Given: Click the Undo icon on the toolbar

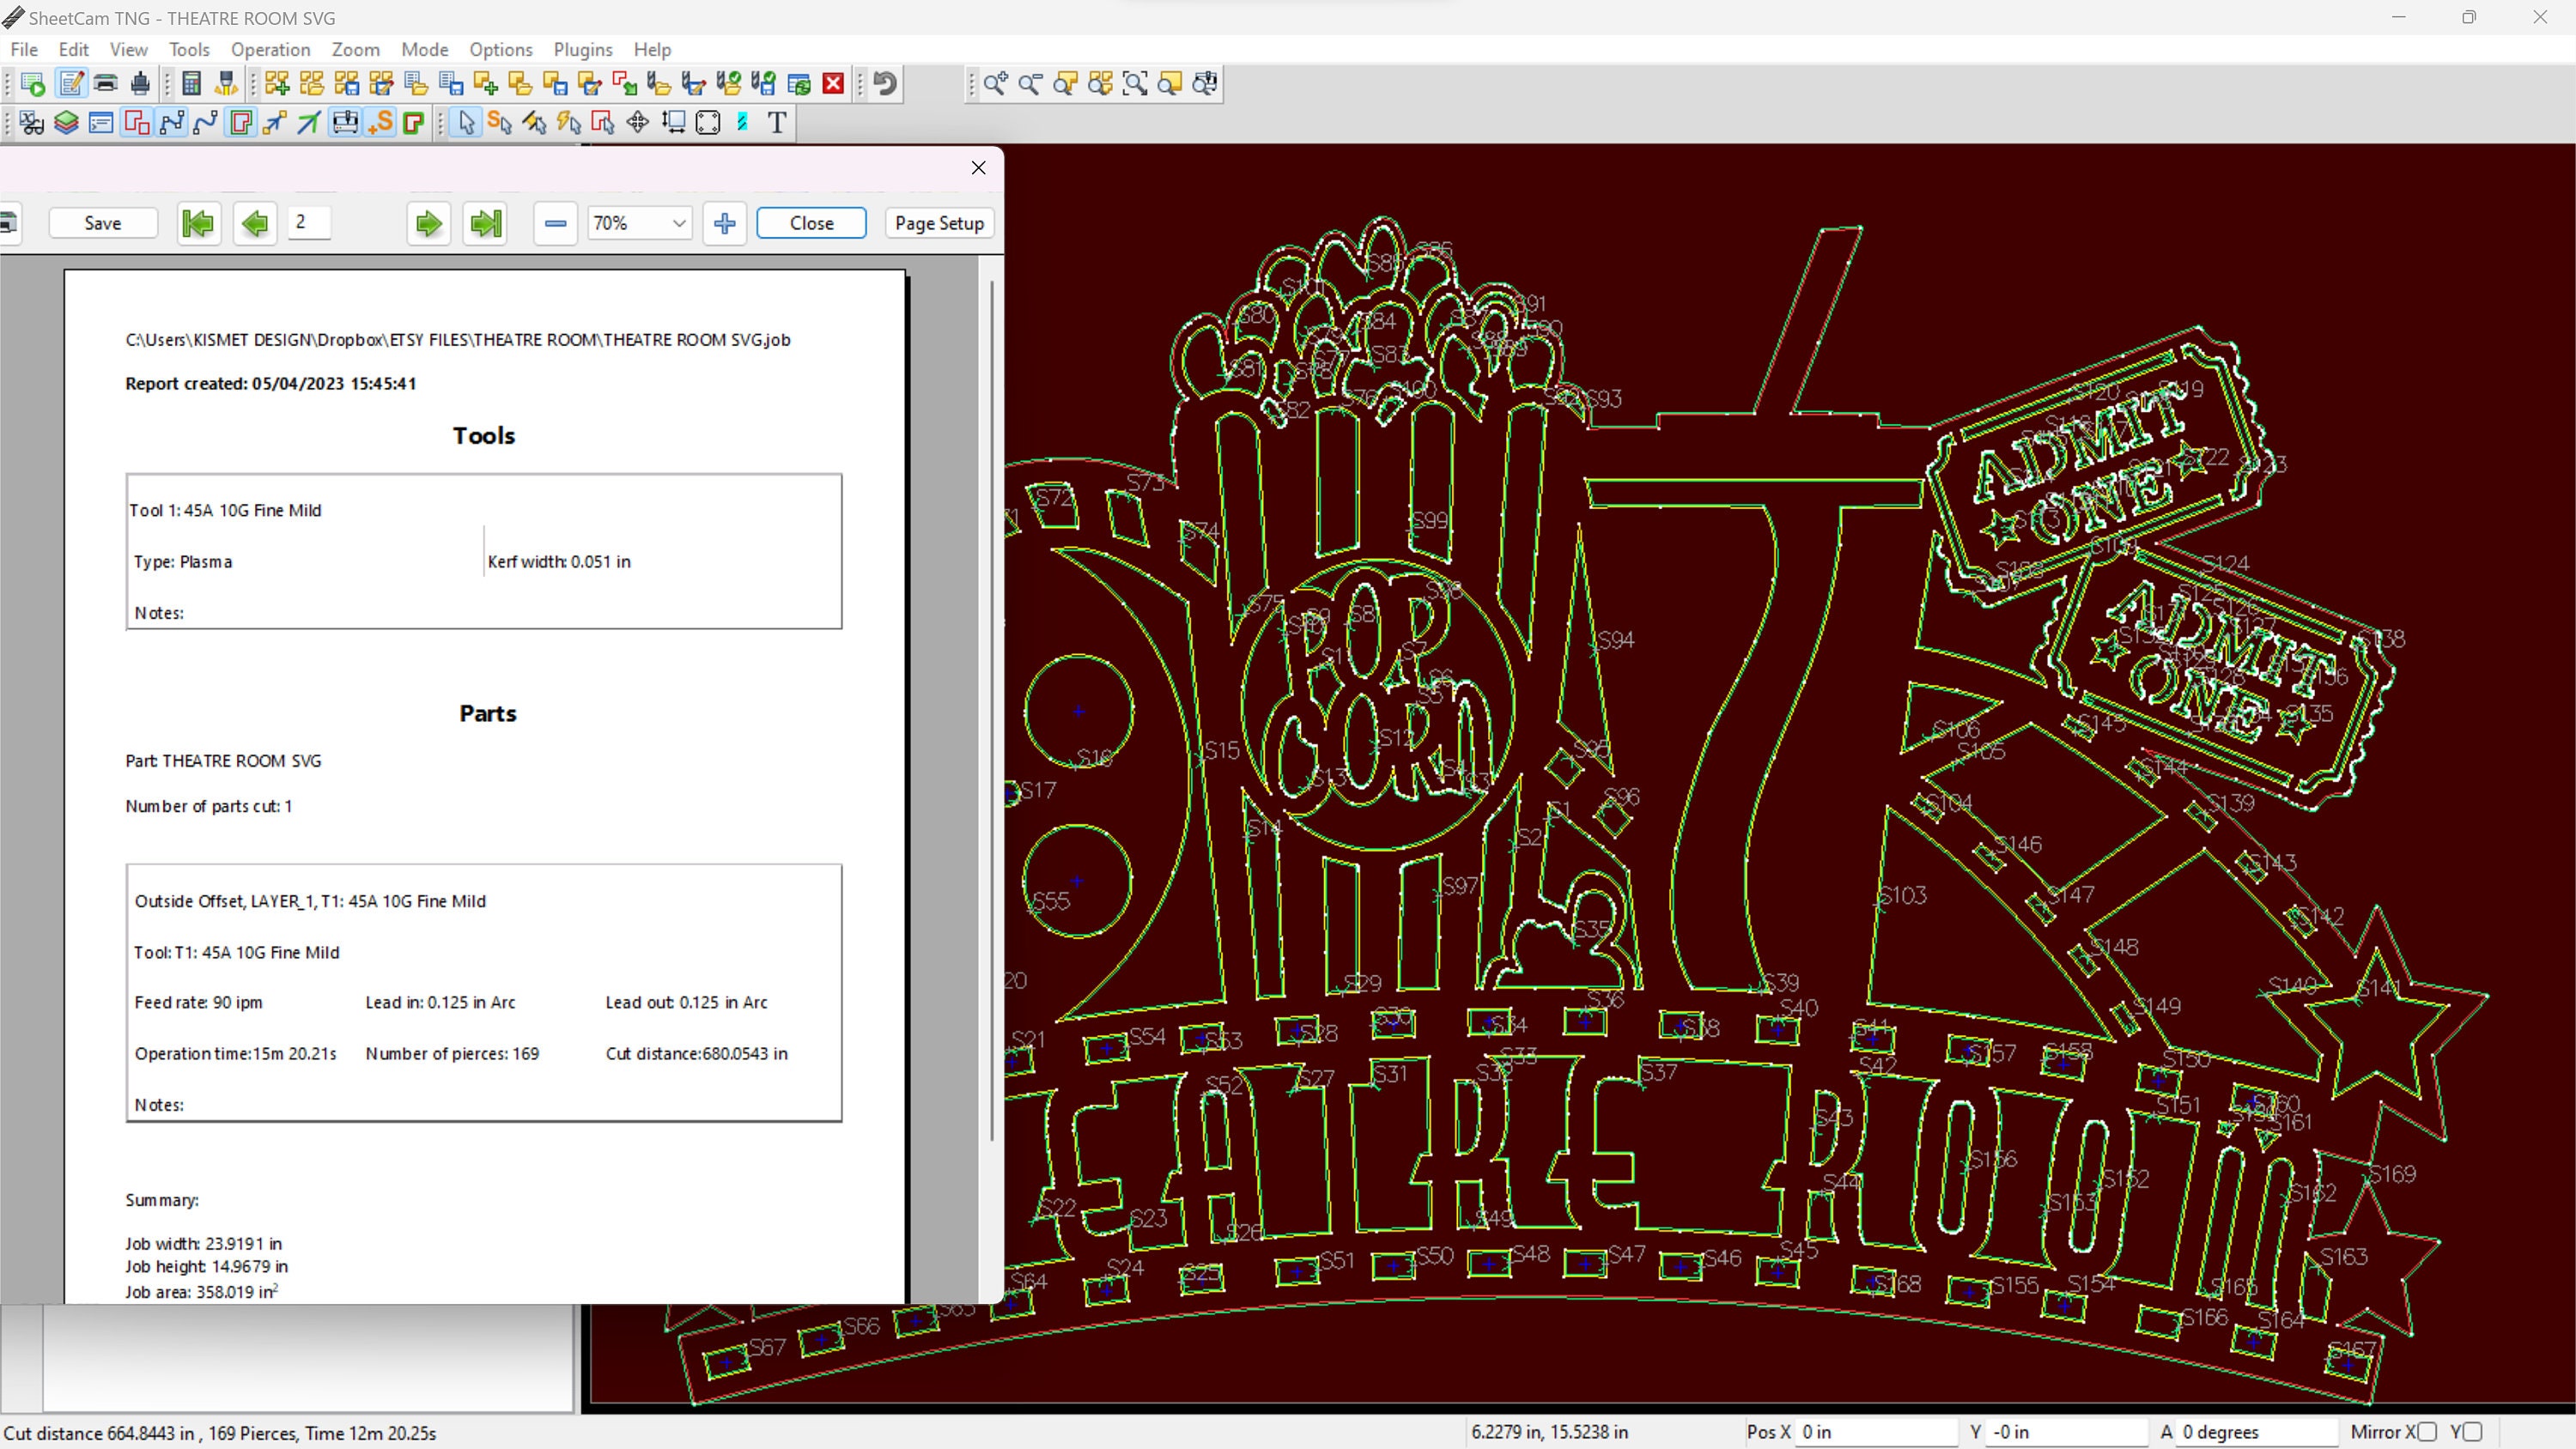Looking at the screenshot, I should 883,83.
